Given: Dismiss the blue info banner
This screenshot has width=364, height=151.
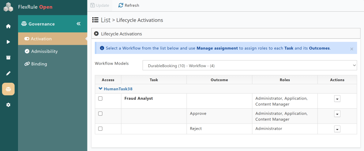Looking at the screenshot, I should coord(352,49).
